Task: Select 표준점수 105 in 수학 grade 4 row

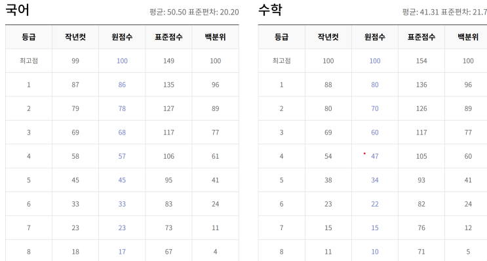Action: tap(421, 156)
